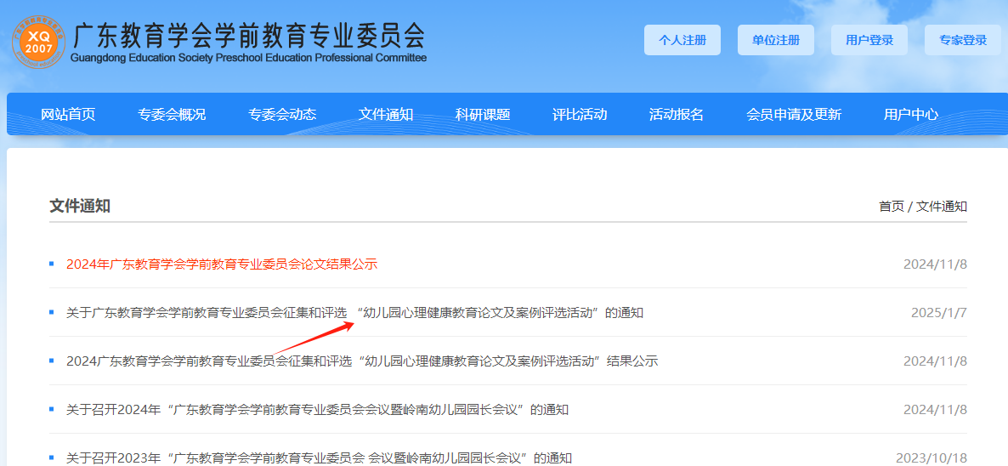Image resolution: width=1008 pixels, height=466 pixels.
Task: Open 关于召开2023年 园长会议 通知 link
Action: pos(319,457)
